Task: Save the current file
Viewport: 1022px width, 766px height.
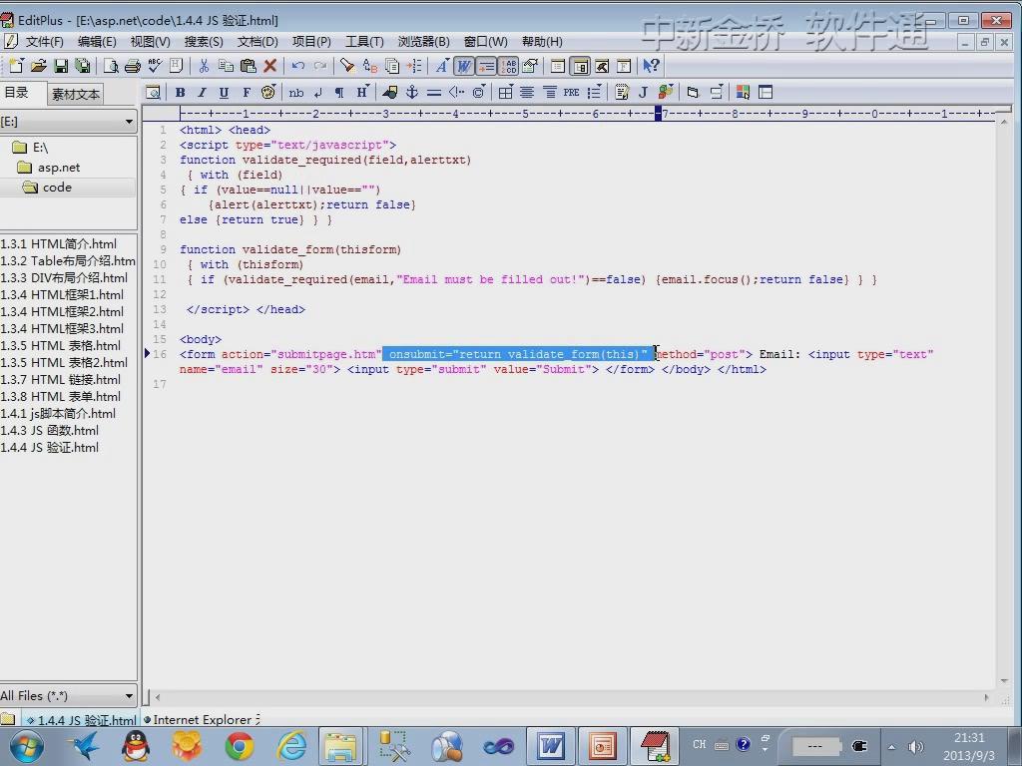Action: click(61, 66)
